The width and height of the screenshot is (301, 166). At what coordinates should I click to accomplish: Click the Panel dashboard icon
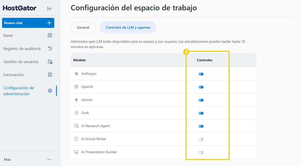coord(50,35)
